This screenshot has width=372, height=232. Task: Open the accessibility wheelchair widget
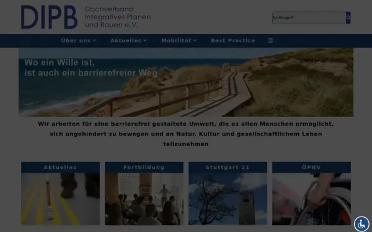click(361, 224)
